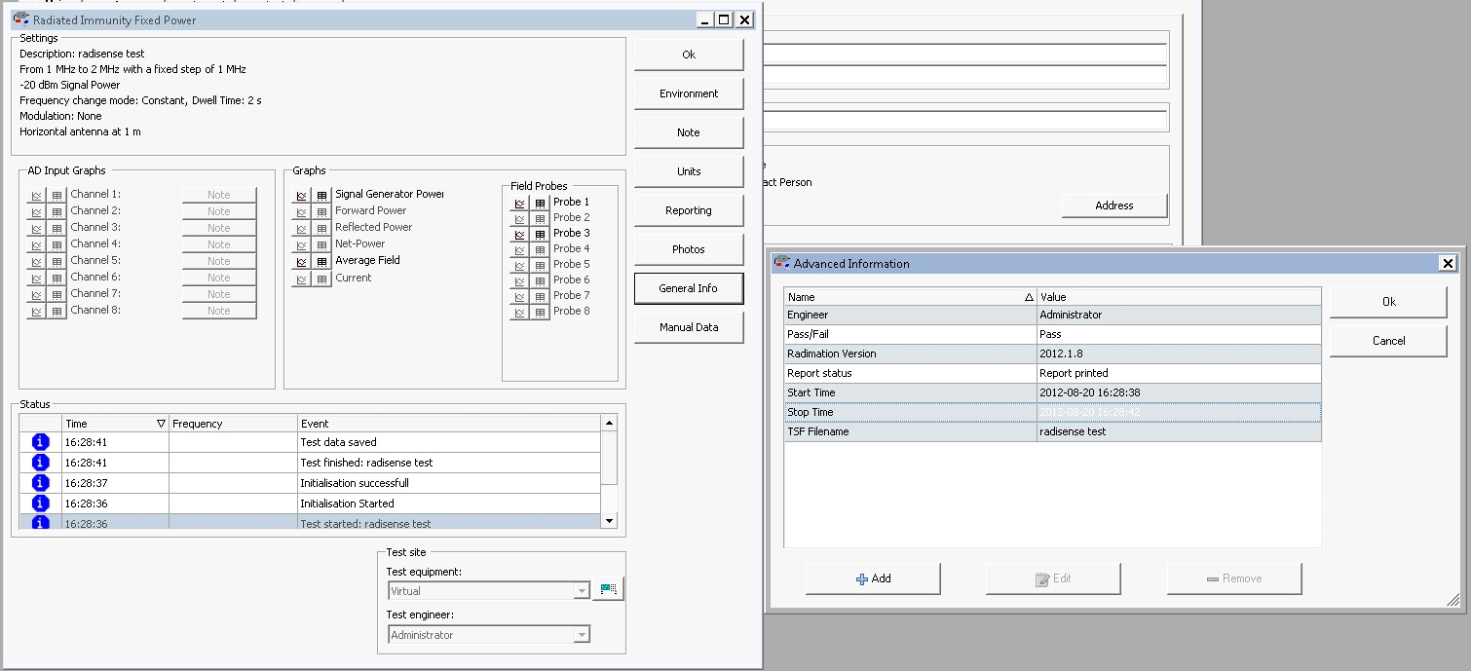Image resolution: width=1471 pixels, height=671 pixels.
Task: Click the Value column header
Action: pos(1178,297)
